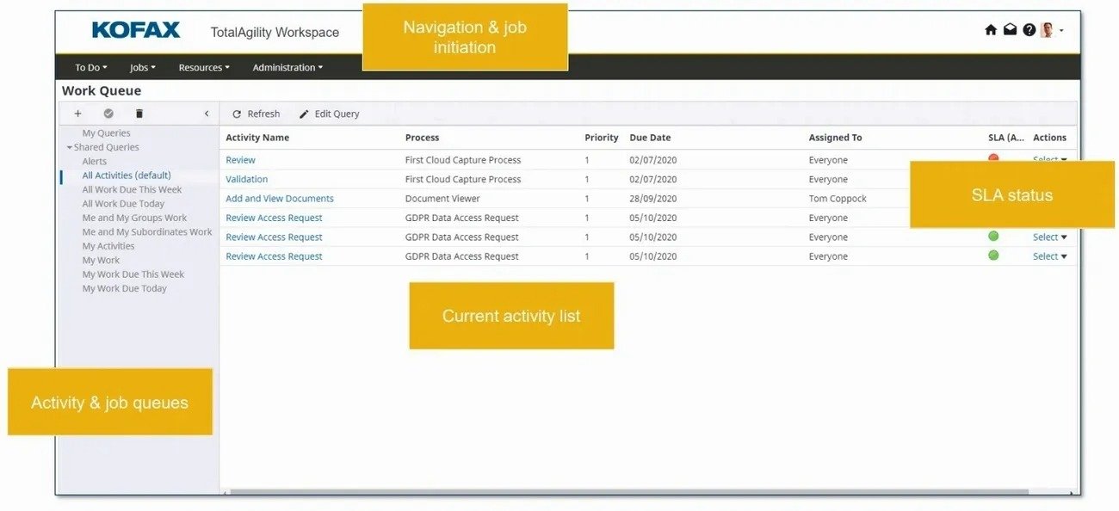
Task: Collapse the query sidebar with chevron arrow
Action: click(x=207, y=114)
